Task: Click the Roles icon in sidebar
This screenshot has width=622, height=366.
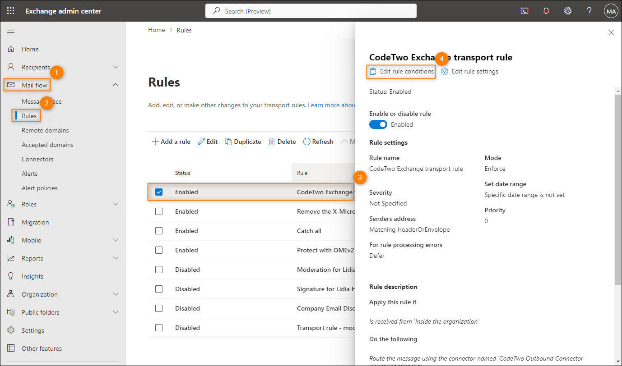Action: tap(11, 204)
